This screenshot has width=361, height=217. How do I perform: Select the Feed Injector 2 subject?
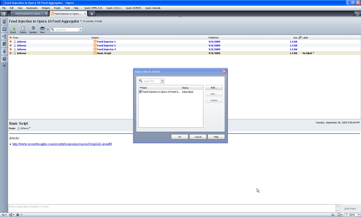(x=106, y=46)
